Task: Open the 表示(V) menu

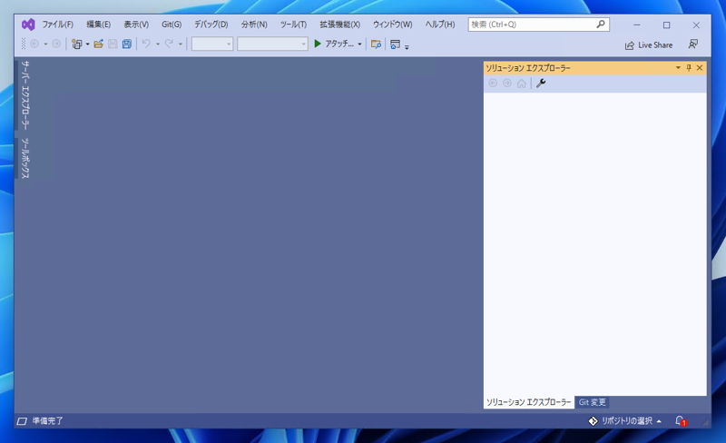Action: [135, 25]
